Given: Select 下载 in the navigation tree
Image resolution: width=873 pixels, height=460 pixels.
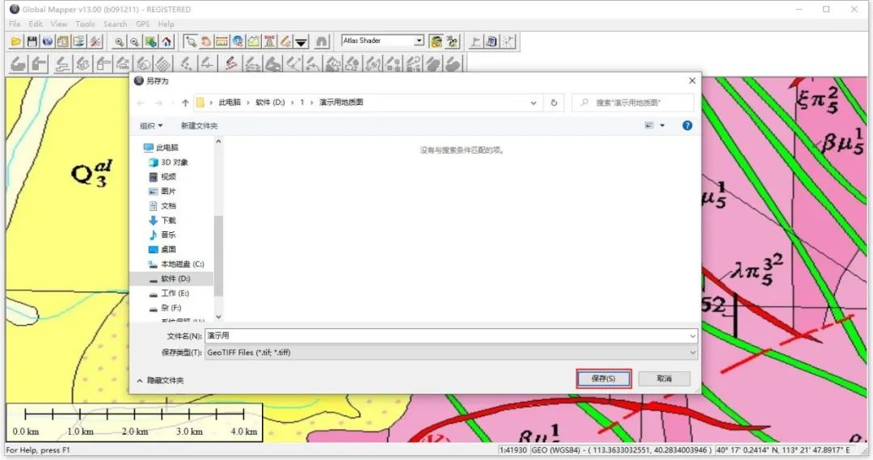Looking at the screenshot, I should point(162,220).
